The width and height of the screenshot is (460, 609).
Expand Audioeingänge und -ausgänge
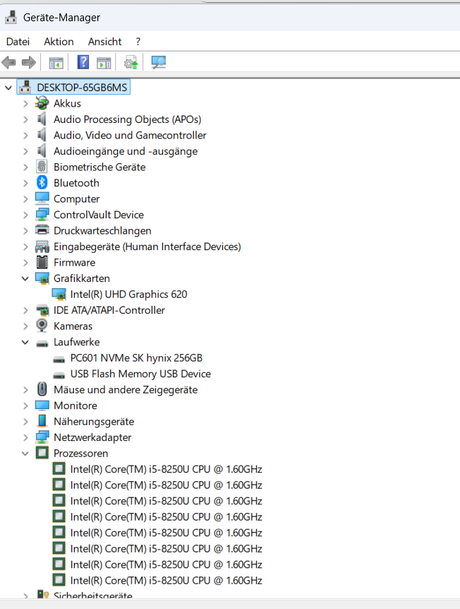25,151
